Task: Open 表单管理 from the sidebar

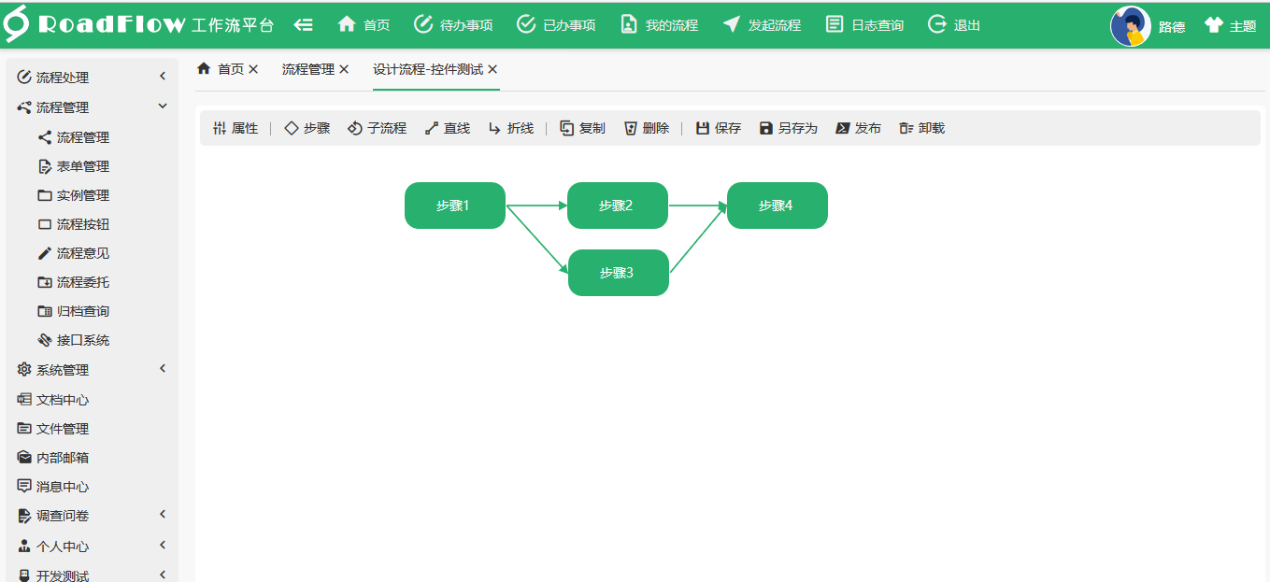Action: pos(84,165)
